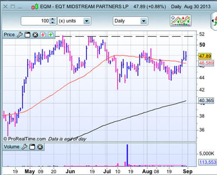
Task: Click the Volume panel label
Action: 12,147
